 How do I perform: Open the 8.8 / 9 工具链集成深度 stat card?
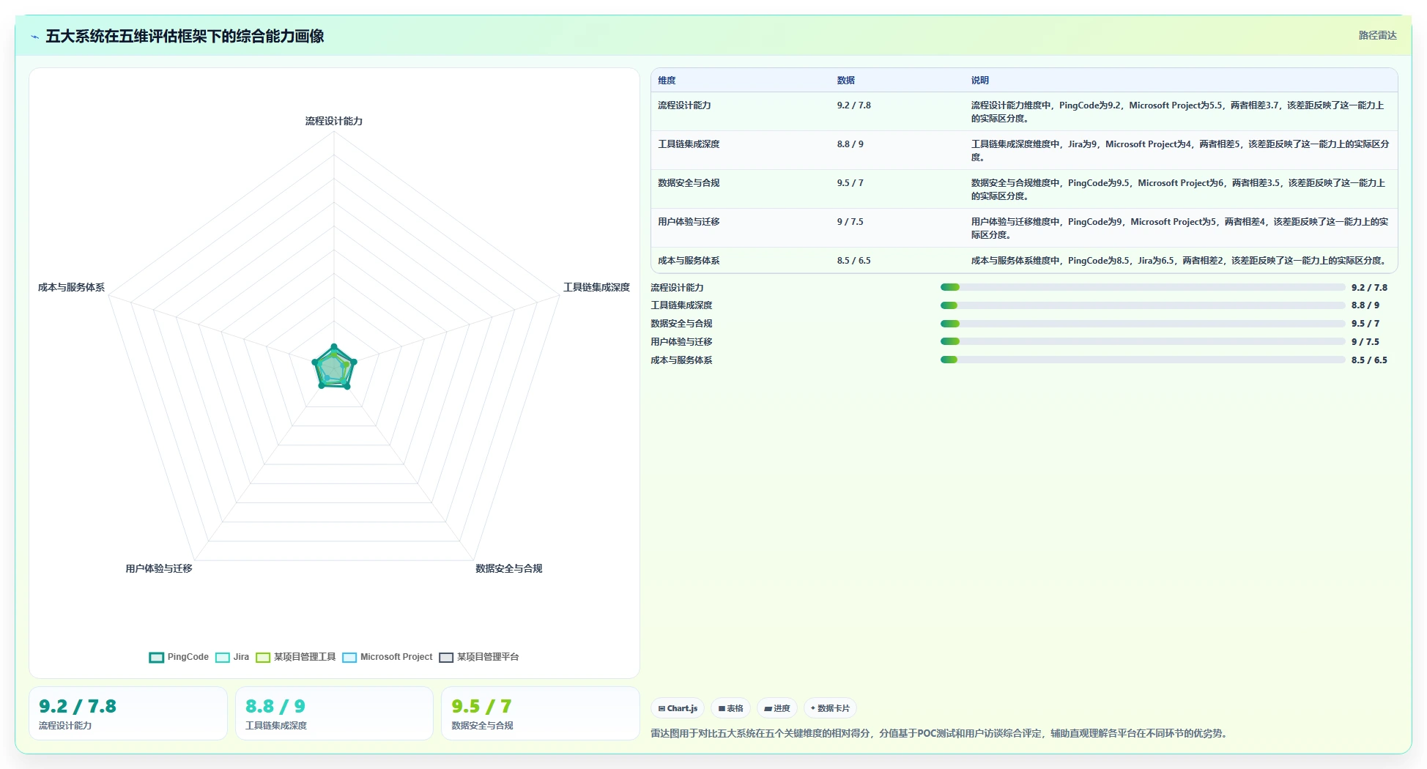(334, 713)
